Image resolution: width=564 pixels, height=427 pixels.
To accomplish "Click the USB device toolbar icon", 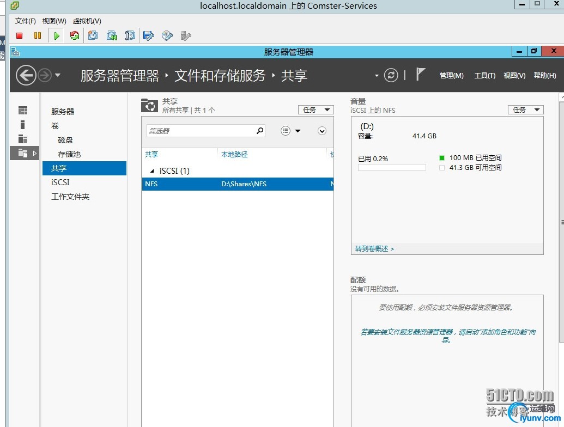I will tap(186, 35).
